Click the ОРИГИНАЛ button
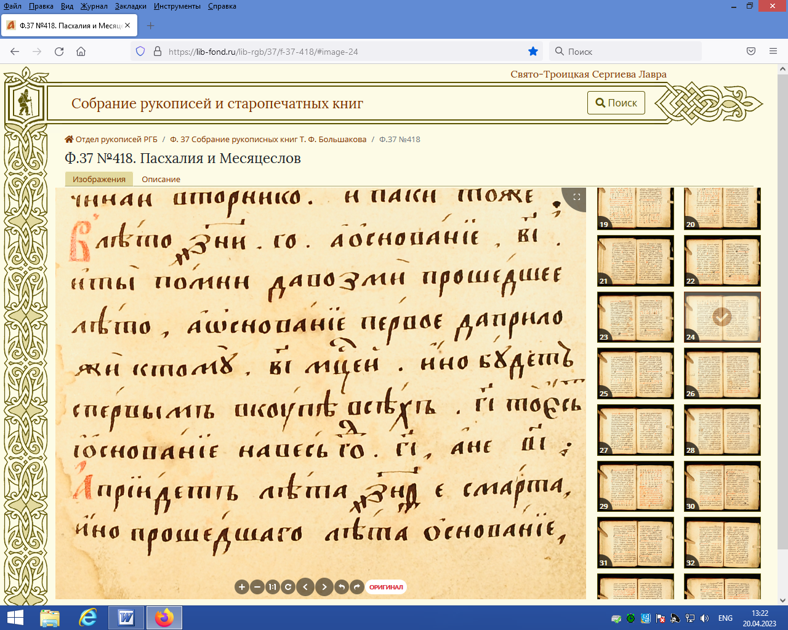Screen dimensions: 788x630 point(386,587)
